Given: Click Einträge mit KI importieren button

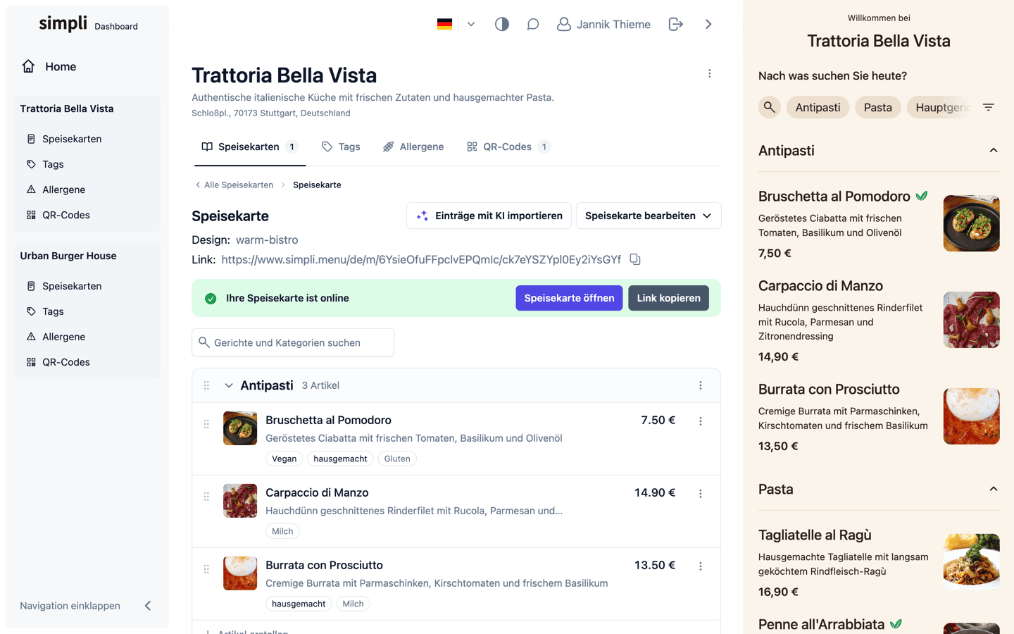Looking at the screenshot, I should click(489, 216).
